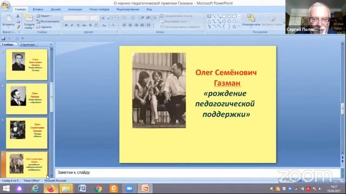
Task: Open the Макет layout dropdown
Action: tap(44, 16)
